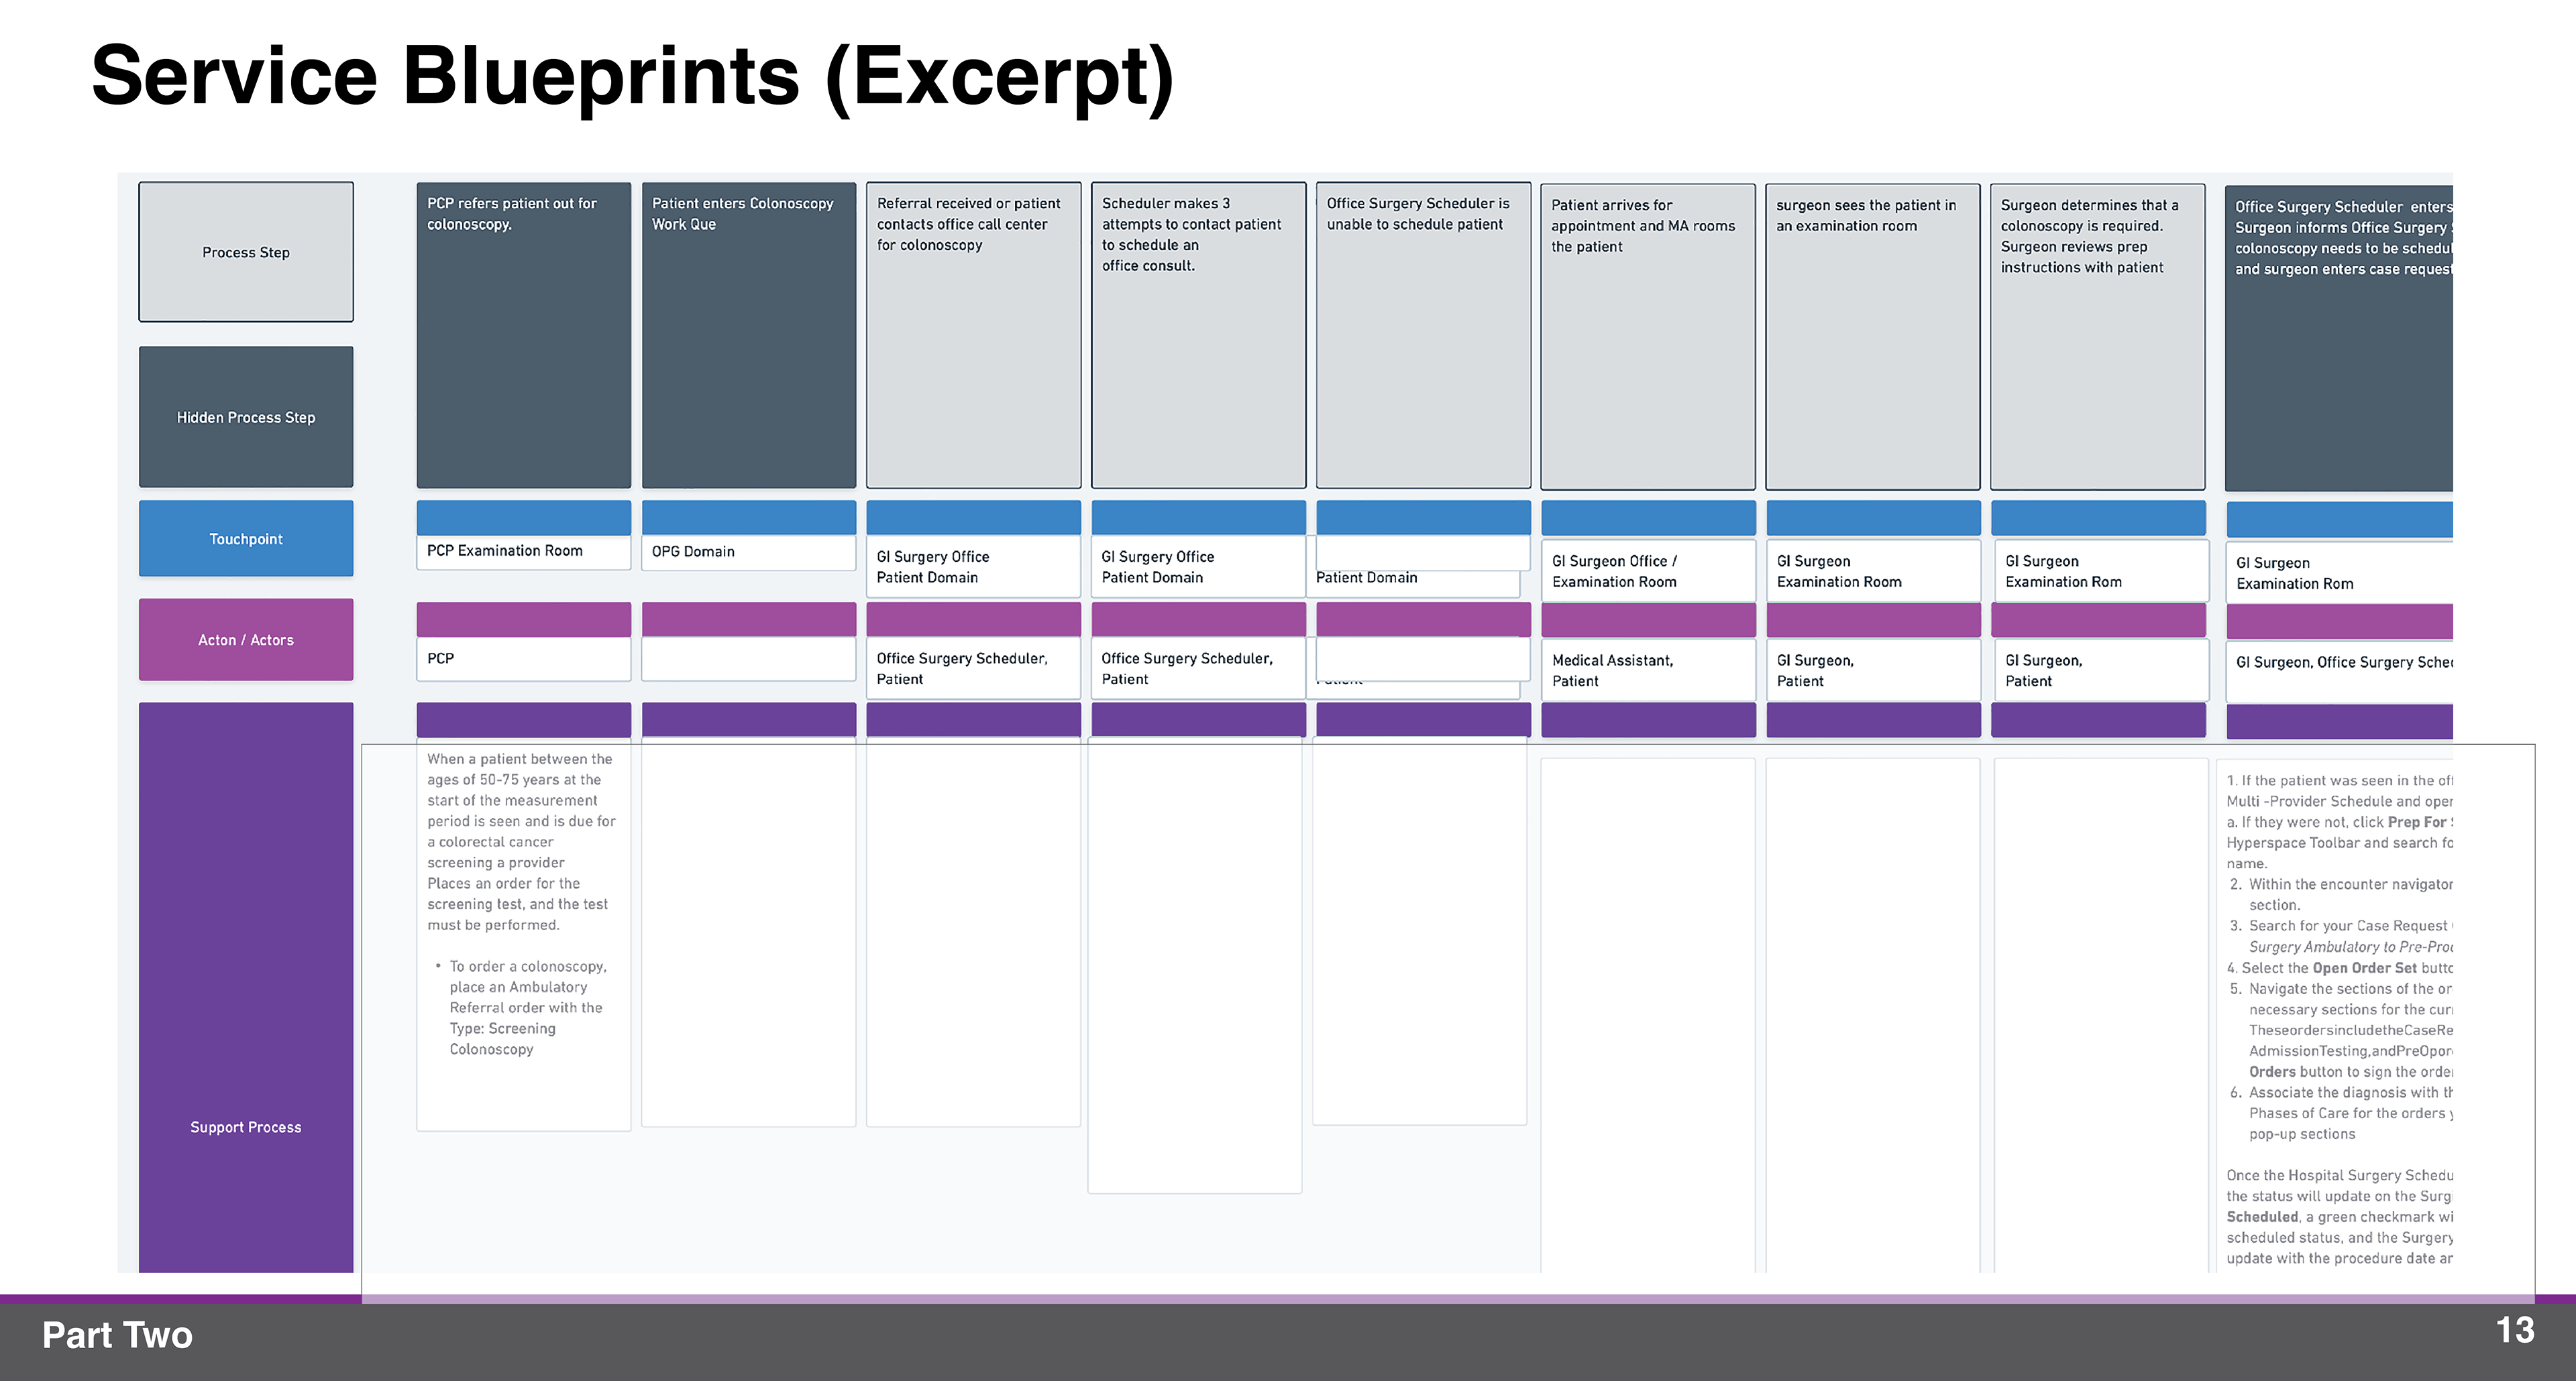Click the PCP Examination Room touchpoint field
2576x1381 pixels.
(523, 552)
